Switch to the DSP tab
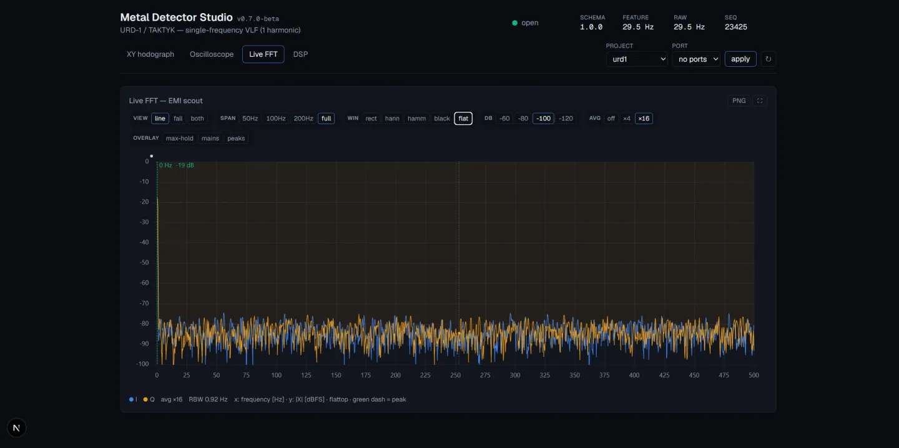The image size is (899, 448). point(300,54)
